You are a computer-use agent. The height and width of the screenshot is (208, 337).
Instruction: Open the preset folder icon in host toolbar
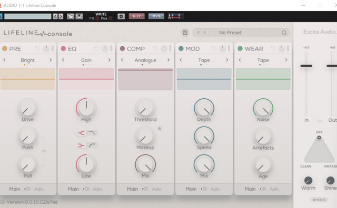[x=71, y=16]
